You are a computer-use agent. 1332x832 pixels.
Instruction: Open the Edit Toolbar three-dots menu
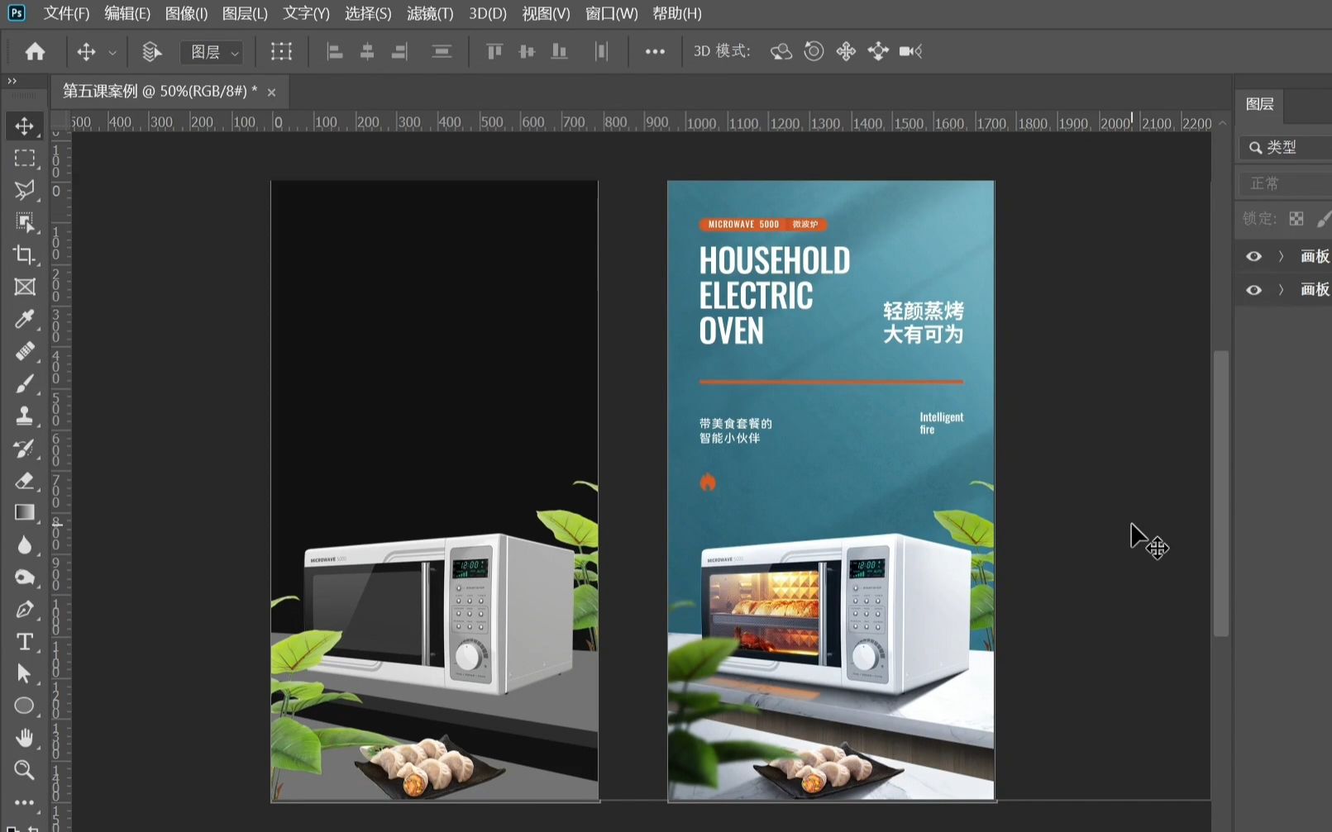coord(25,802)
